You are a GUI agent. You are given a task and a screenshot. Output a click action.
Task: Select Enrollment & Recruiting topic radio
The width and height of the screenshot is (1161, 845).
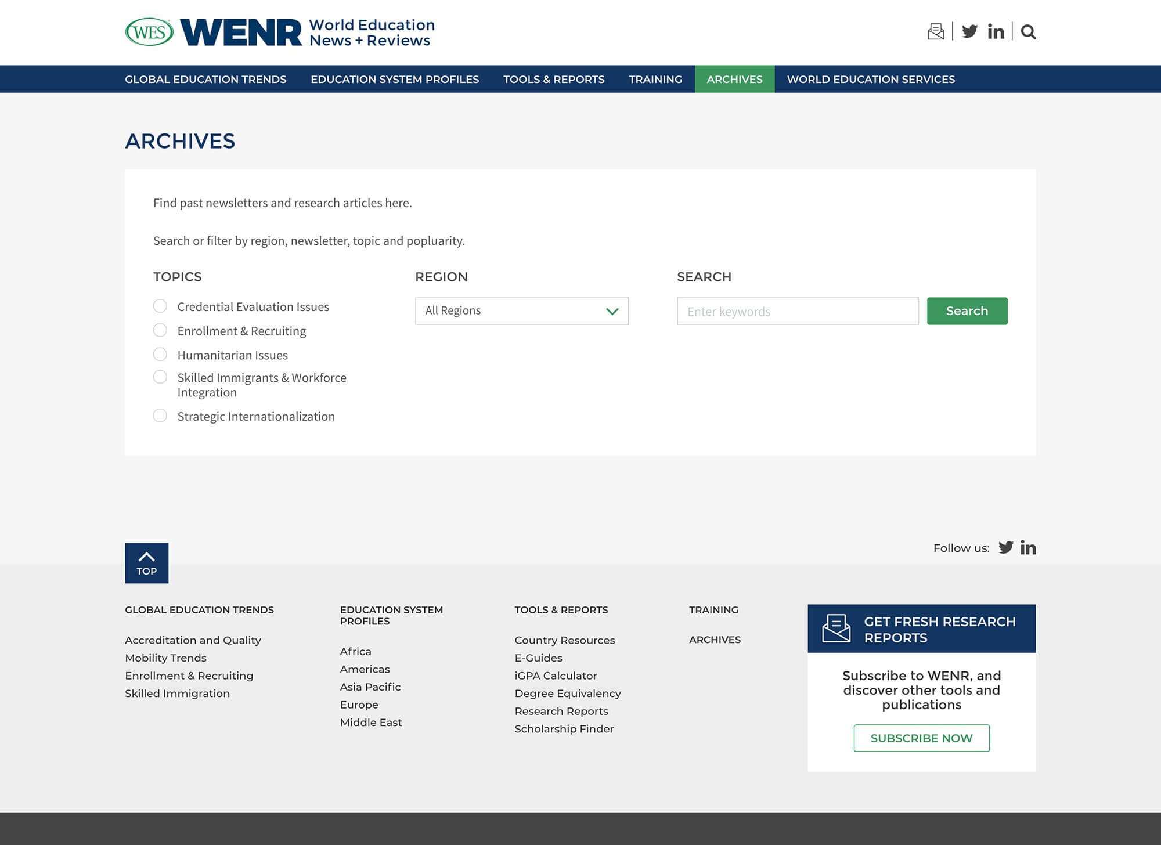[160, 330]
